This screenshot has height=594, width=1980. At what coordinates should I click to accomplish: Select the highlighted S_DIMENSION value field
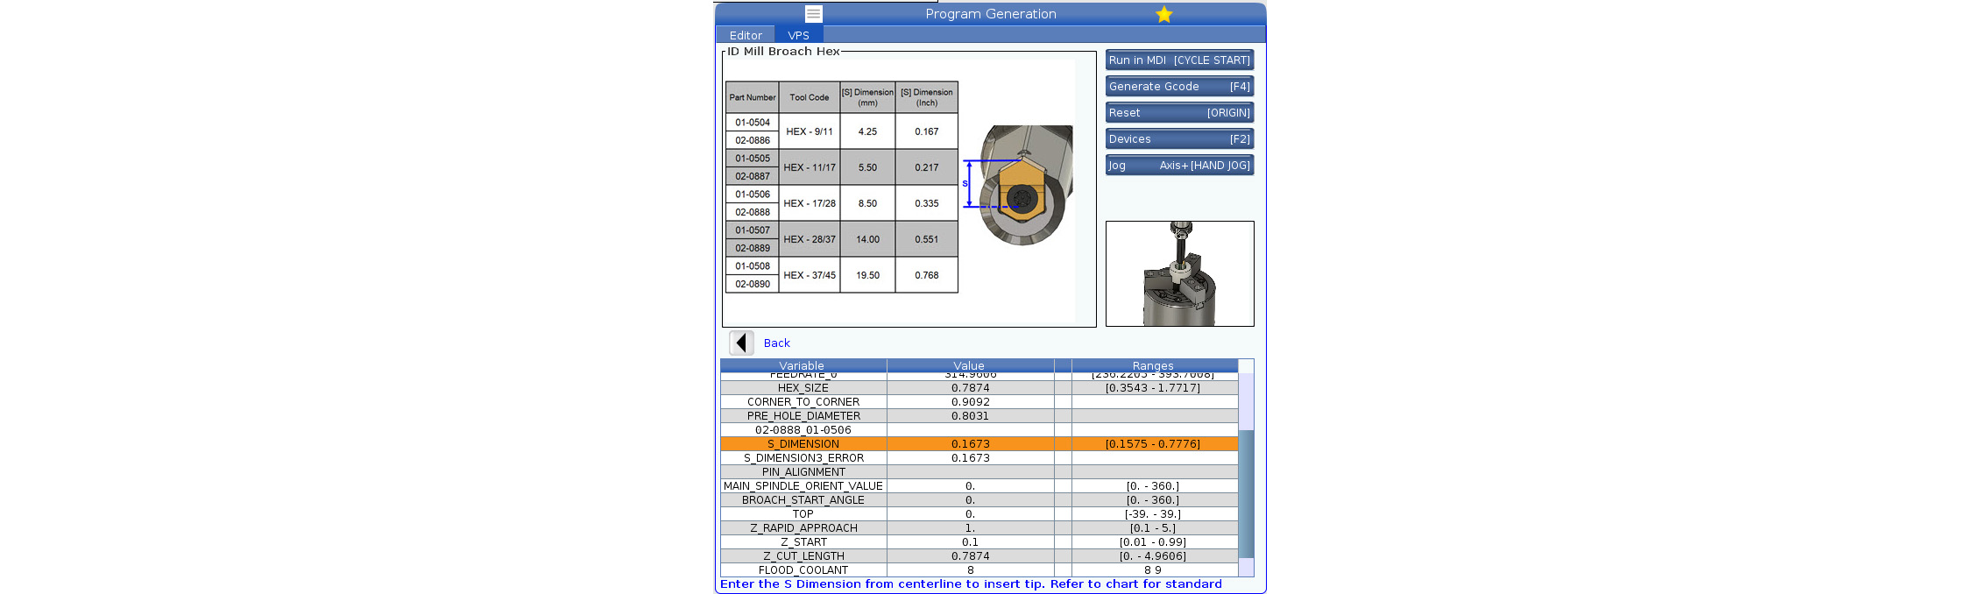[x=970, y=443]
